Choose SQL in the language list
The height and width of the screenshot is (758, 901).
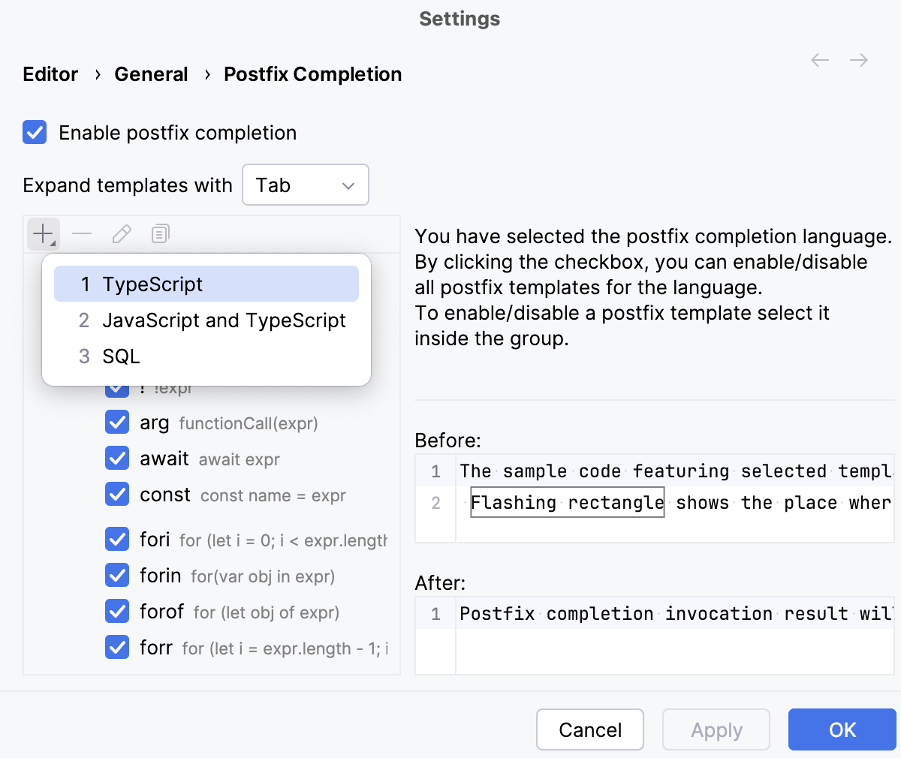120,356
